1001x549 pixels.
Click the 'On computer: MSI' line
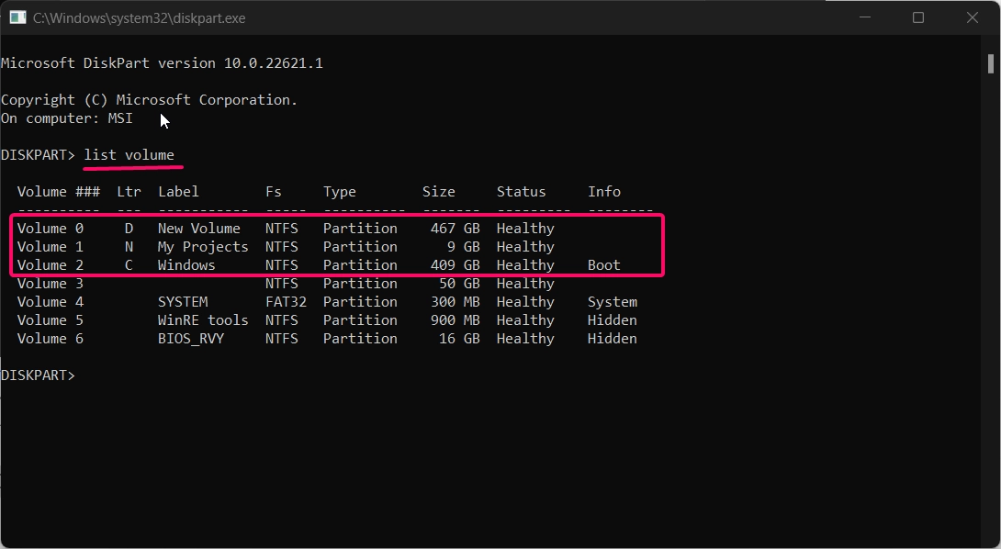coord(67,118)
